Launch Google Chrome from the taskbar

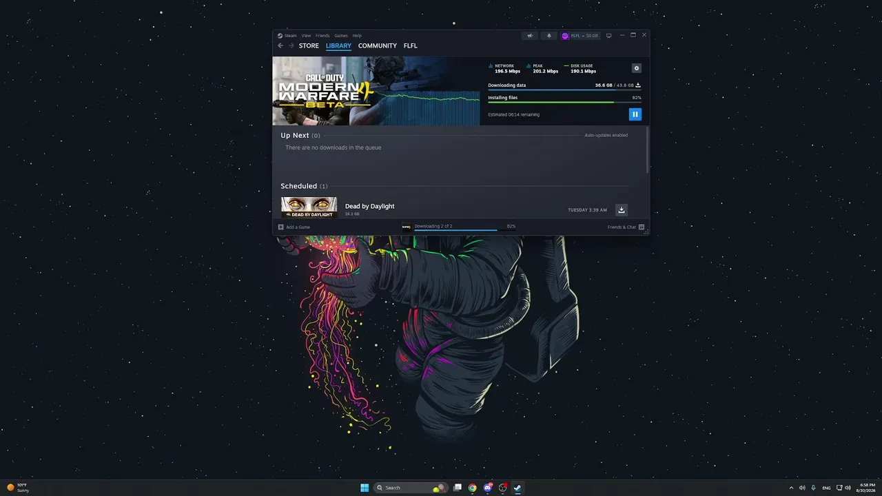pos(472,488)
